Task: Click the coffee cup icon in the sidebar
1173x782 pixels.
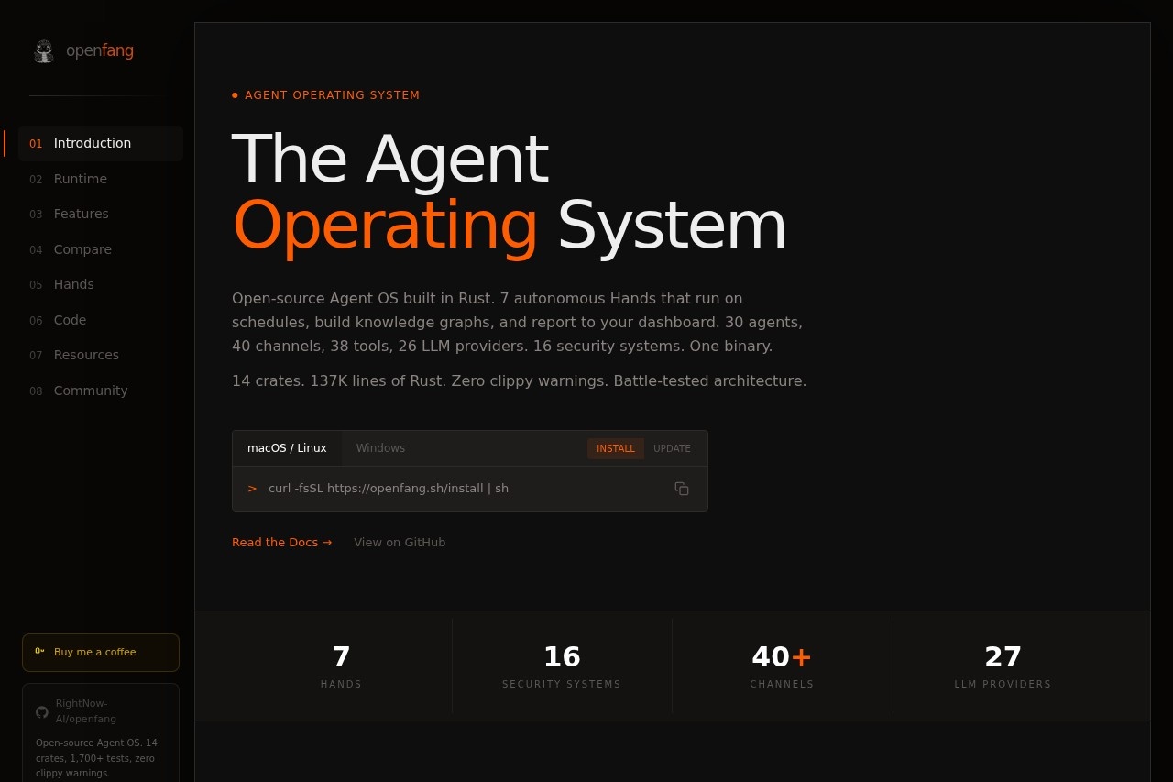Action: 39,651
